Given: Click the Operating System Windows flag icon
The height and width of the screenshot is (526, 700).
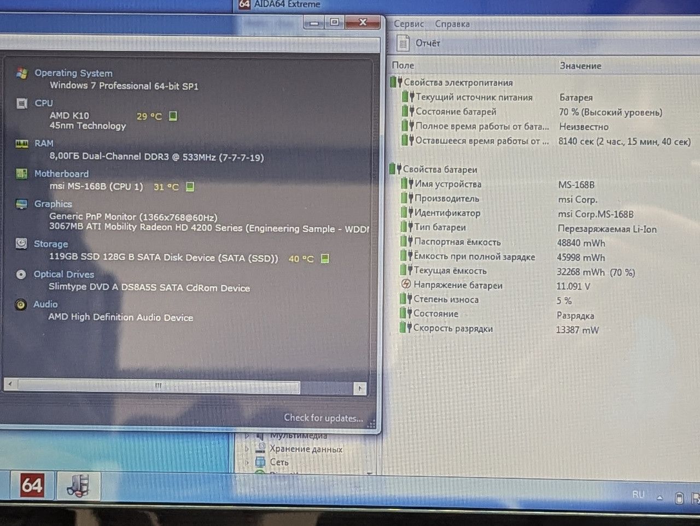Looking at the screenshot, I should click(x=22, y=73).
